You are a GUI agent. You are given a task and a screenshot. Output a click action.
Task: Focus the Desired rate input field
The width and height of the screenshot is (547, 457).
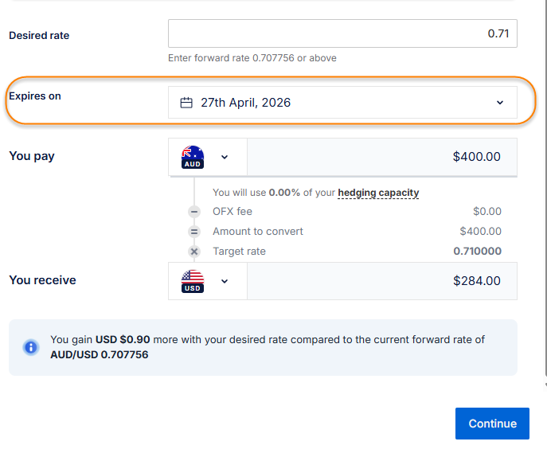(342, 34)
